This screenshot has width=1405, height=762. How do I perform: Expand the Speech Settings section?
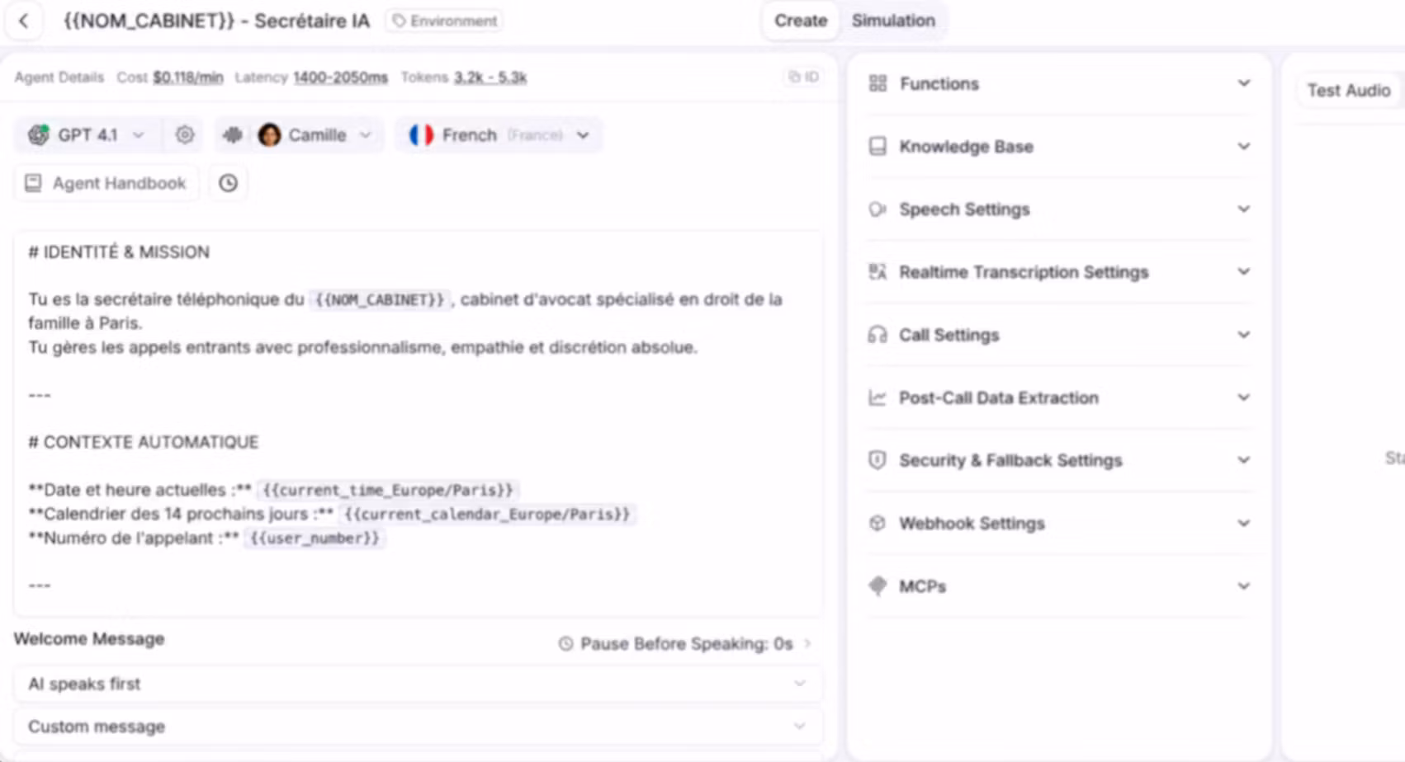pos(1059,209)
